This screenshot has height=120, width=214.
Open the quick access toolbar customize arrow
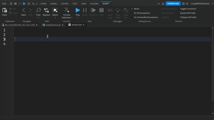pyautogui.click(x=37, y=4)
